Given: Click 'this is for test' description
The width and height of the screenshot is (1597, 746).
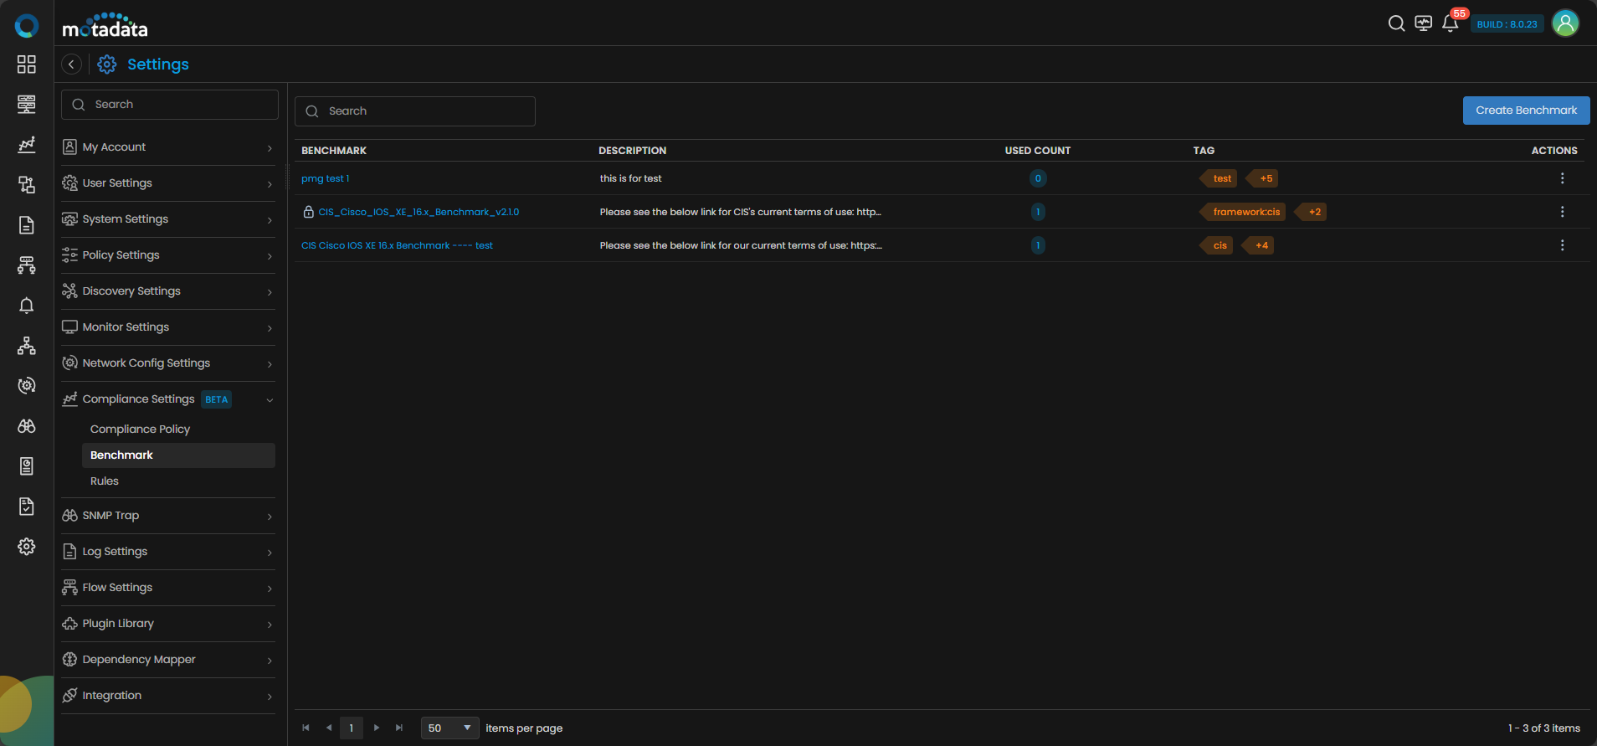Looking at the screenshot, I should click(x=630, y=178).
